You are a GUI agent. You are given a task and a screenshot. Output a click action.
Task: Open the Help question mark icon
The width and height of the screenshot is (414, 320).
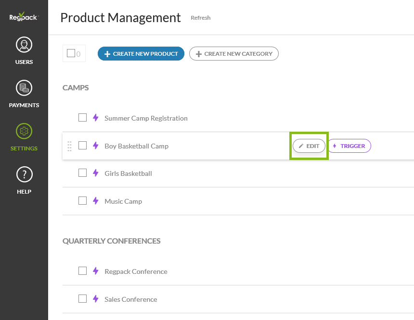coord(24,174)
